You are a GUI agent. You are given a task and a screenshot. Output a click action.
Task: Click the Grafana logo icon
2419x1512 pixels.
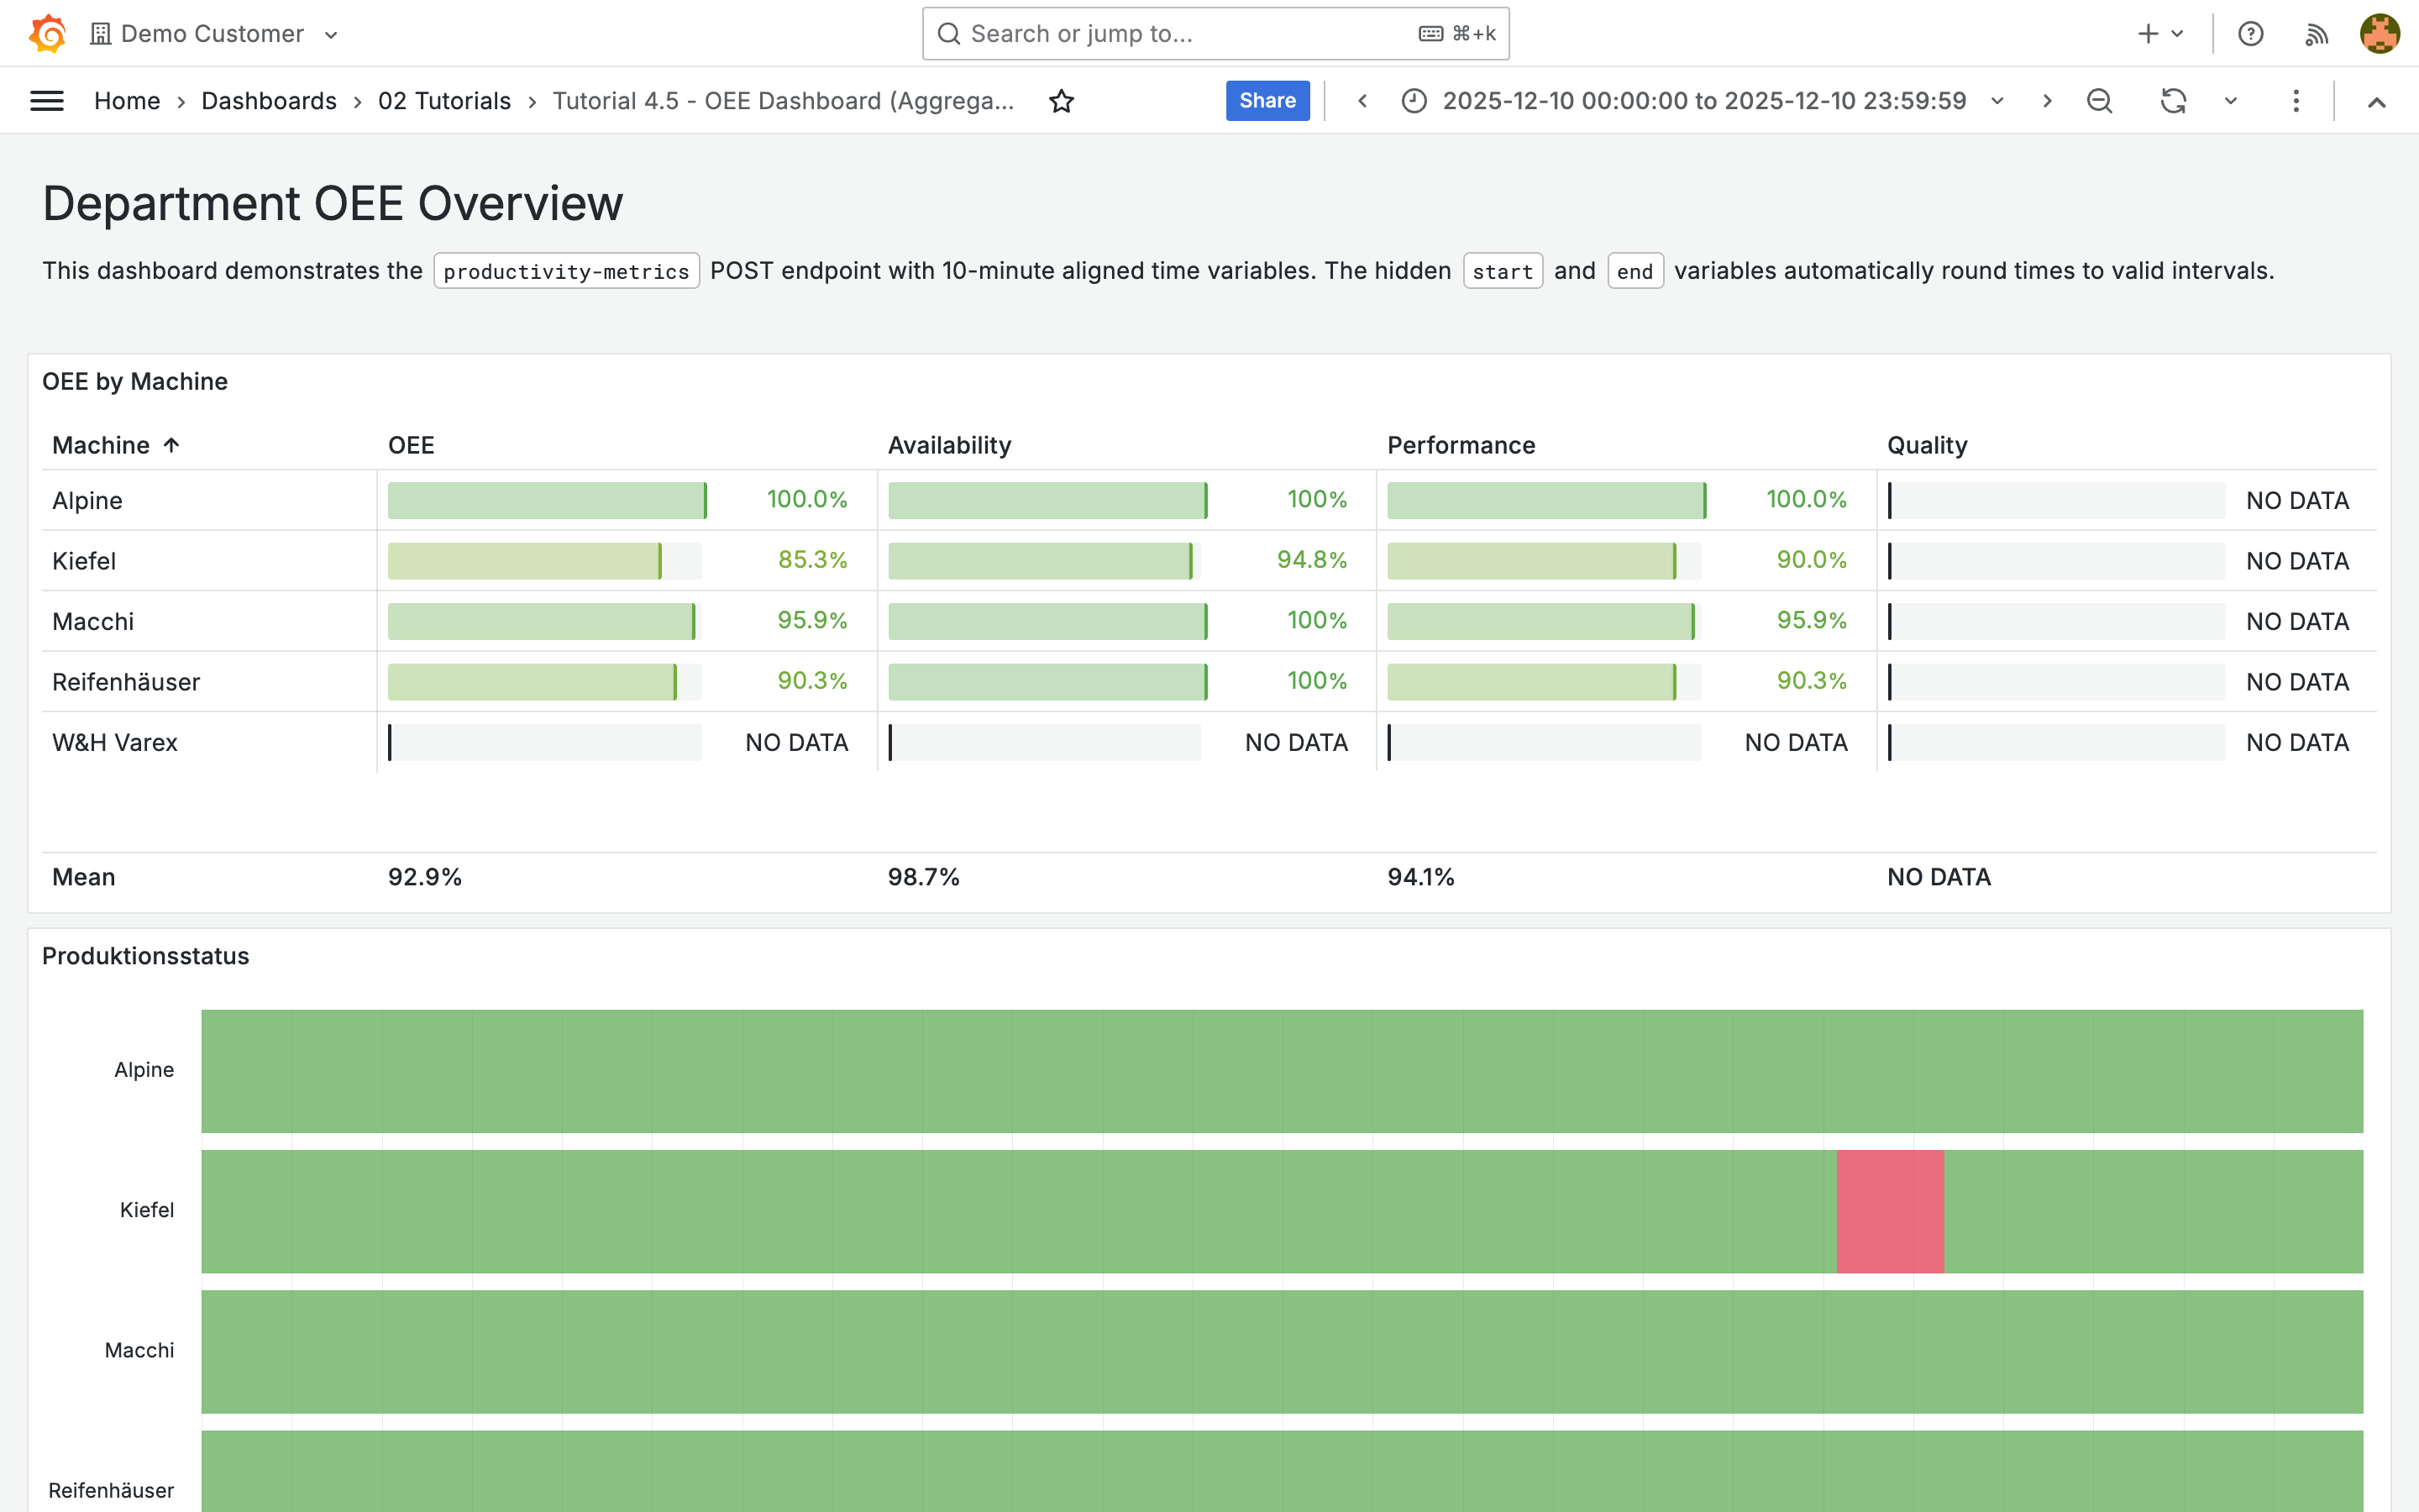(47, 34)
